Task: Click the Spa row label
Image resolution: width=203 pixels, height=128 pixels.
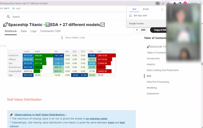Action: pyautogui.click(x=10, y=63)
